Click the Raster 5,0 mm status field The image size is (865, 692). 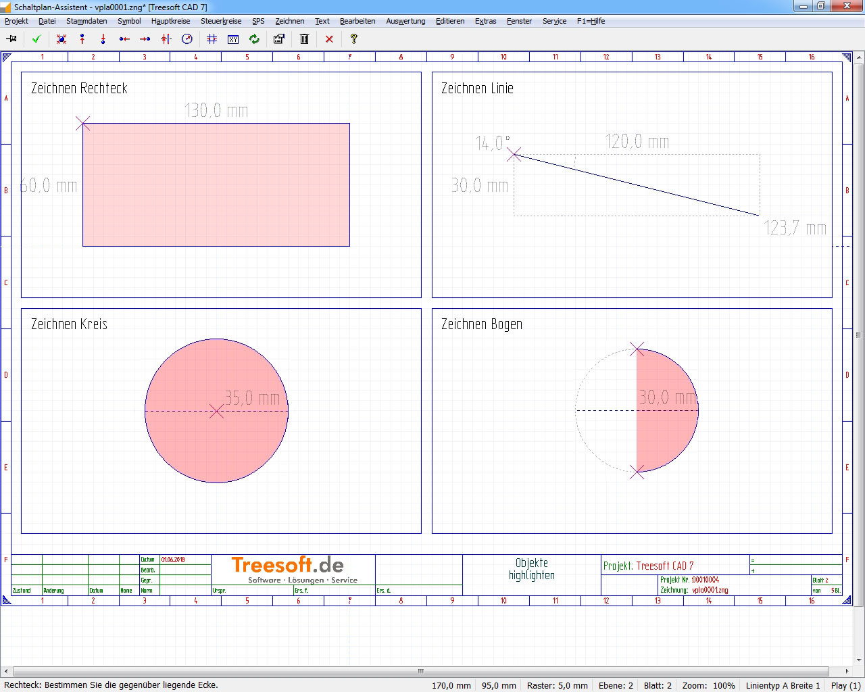pyautogui.click(x=557, y=685)
